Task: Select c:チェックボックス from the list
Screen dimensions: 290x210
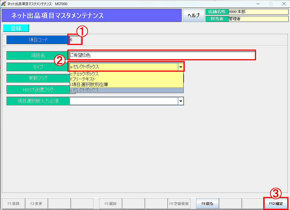Action: click(127, 74)
